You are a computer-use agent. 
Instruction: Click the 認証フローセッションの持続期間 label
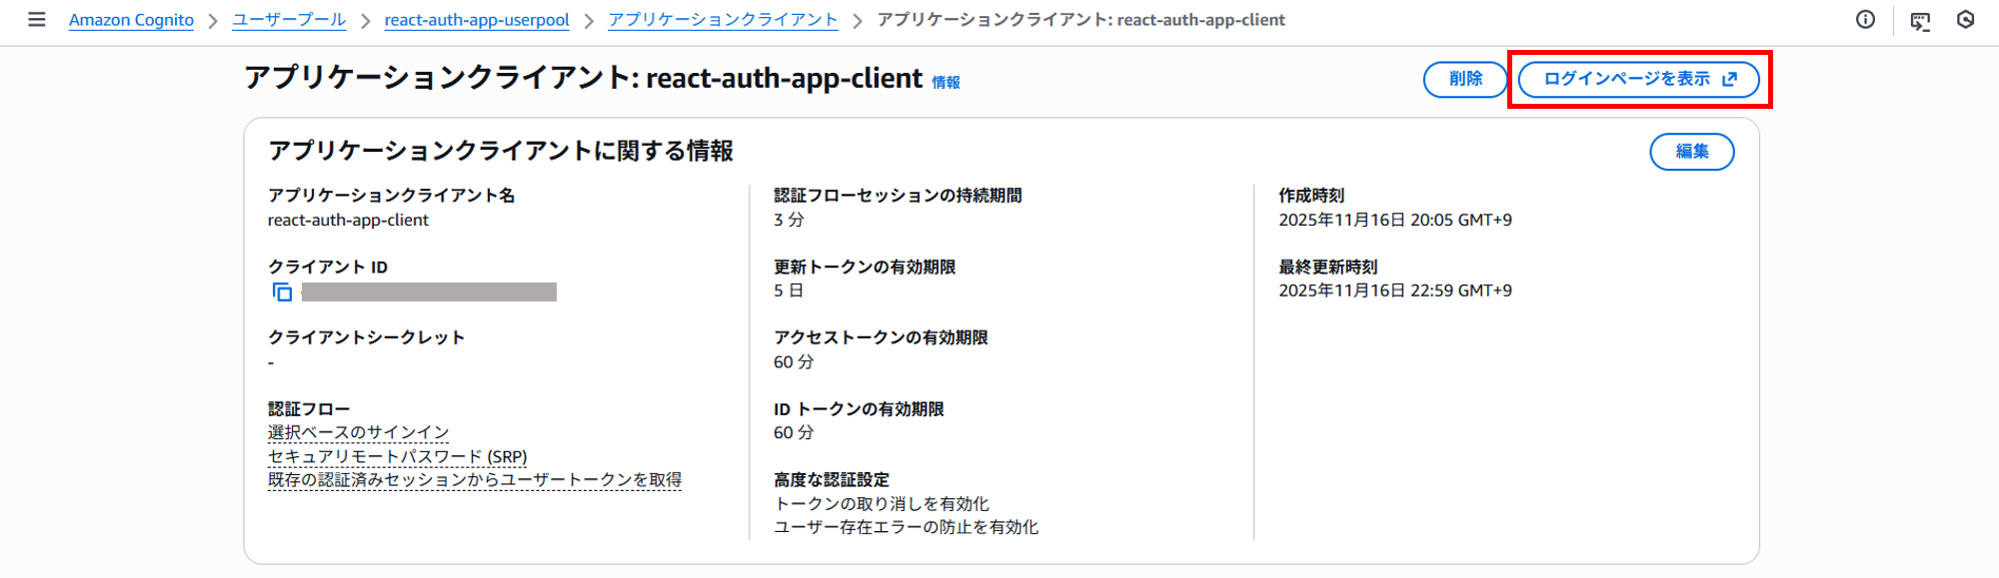coord(898,196)
